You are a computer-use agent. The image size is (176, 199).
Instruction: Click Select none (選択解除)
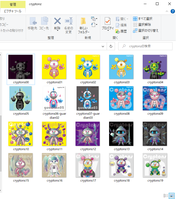(142, 25)
